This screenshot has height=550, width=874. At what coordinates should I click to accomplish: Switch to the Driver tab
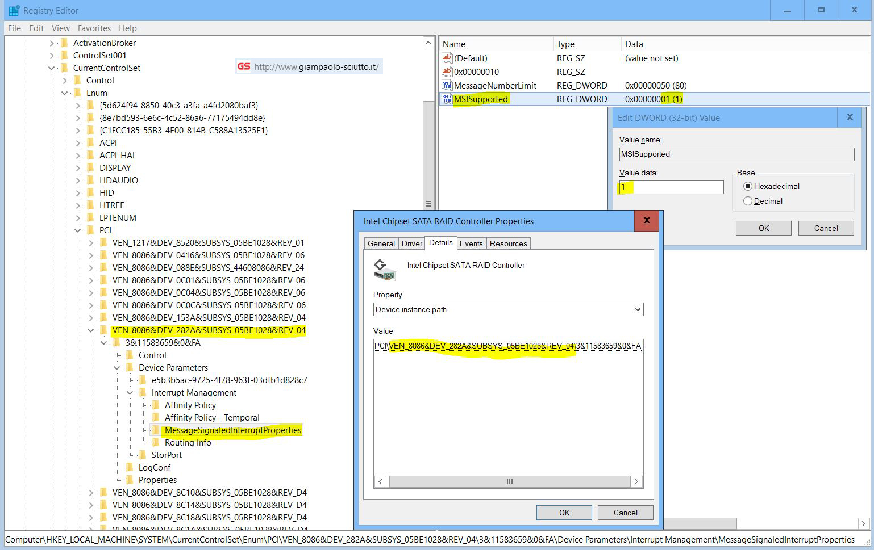412,243
